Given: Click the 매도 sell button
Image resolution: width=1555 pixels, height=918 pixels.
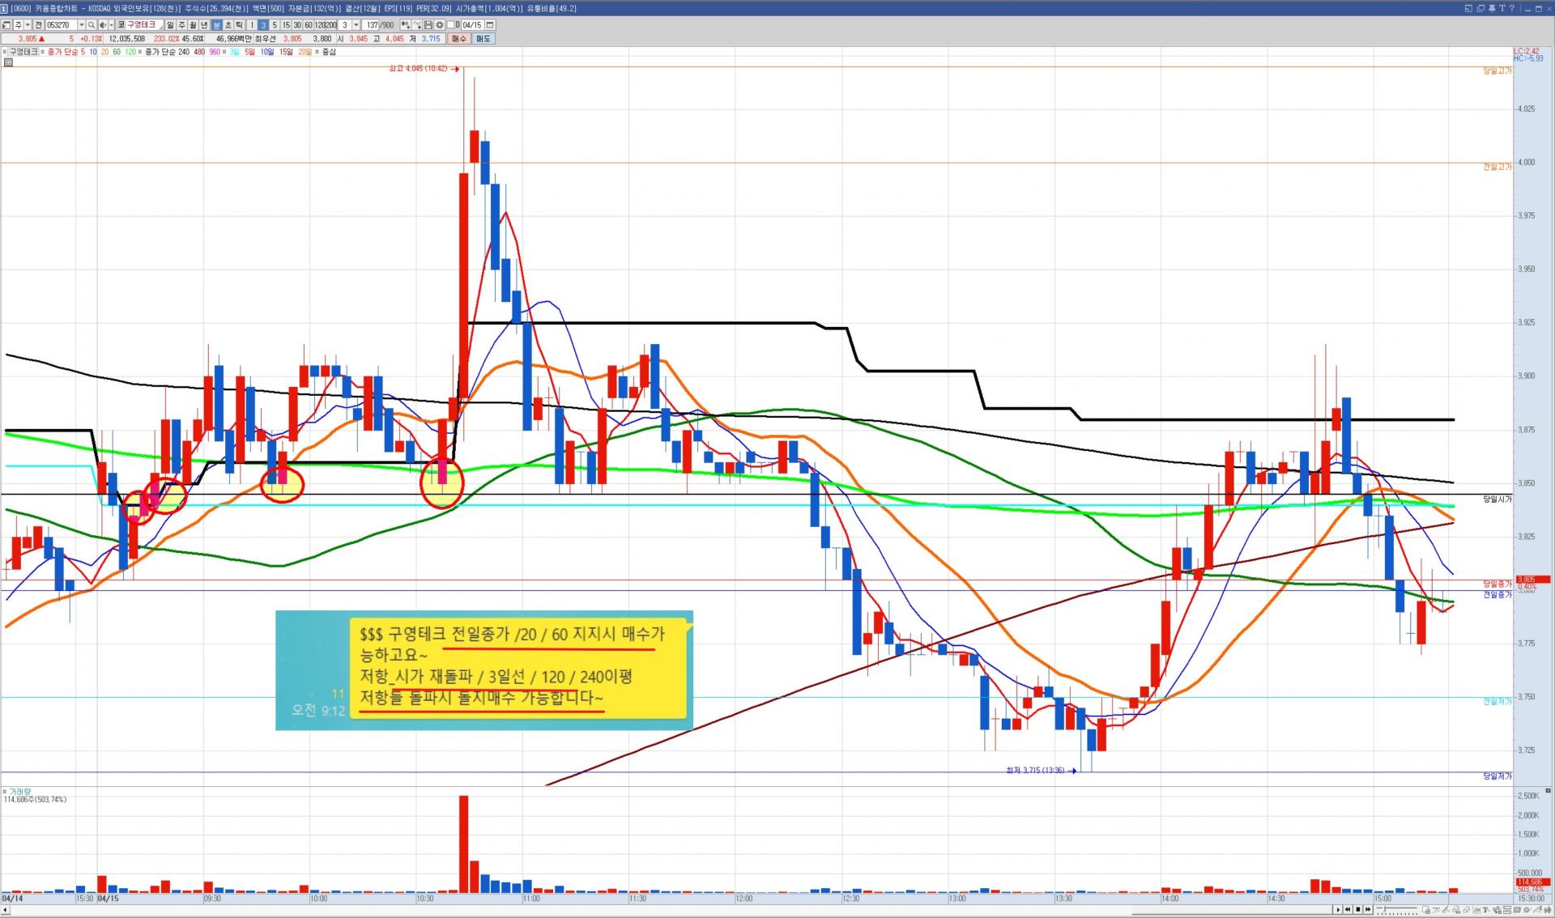Looking at the screenshot, I should (483, 39).
